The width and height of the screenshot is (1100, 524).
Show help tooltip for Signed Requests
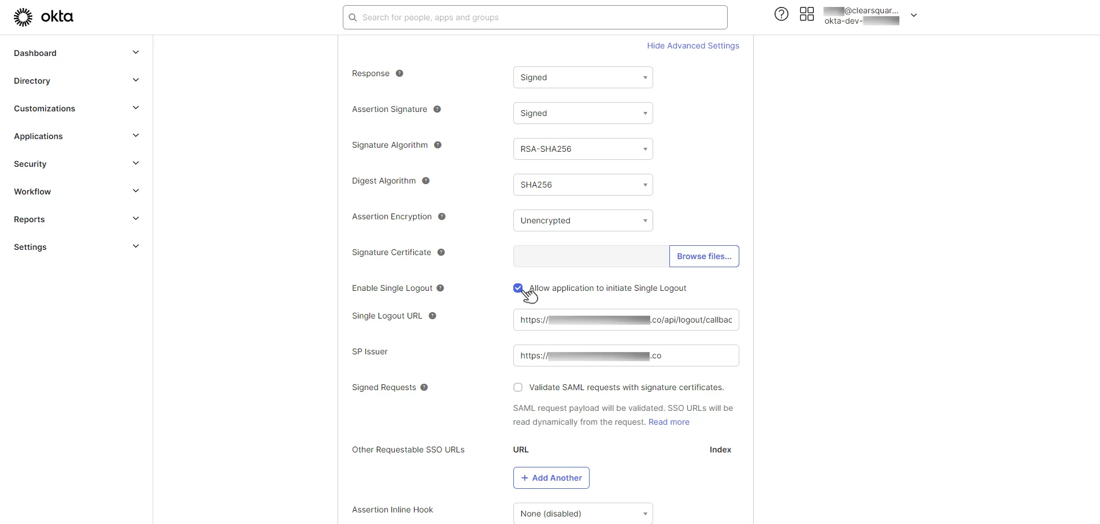424,387
